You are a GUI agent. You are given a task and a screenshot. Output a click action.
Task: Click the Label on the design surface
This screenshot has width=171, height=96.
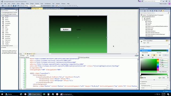click(79, 30)
